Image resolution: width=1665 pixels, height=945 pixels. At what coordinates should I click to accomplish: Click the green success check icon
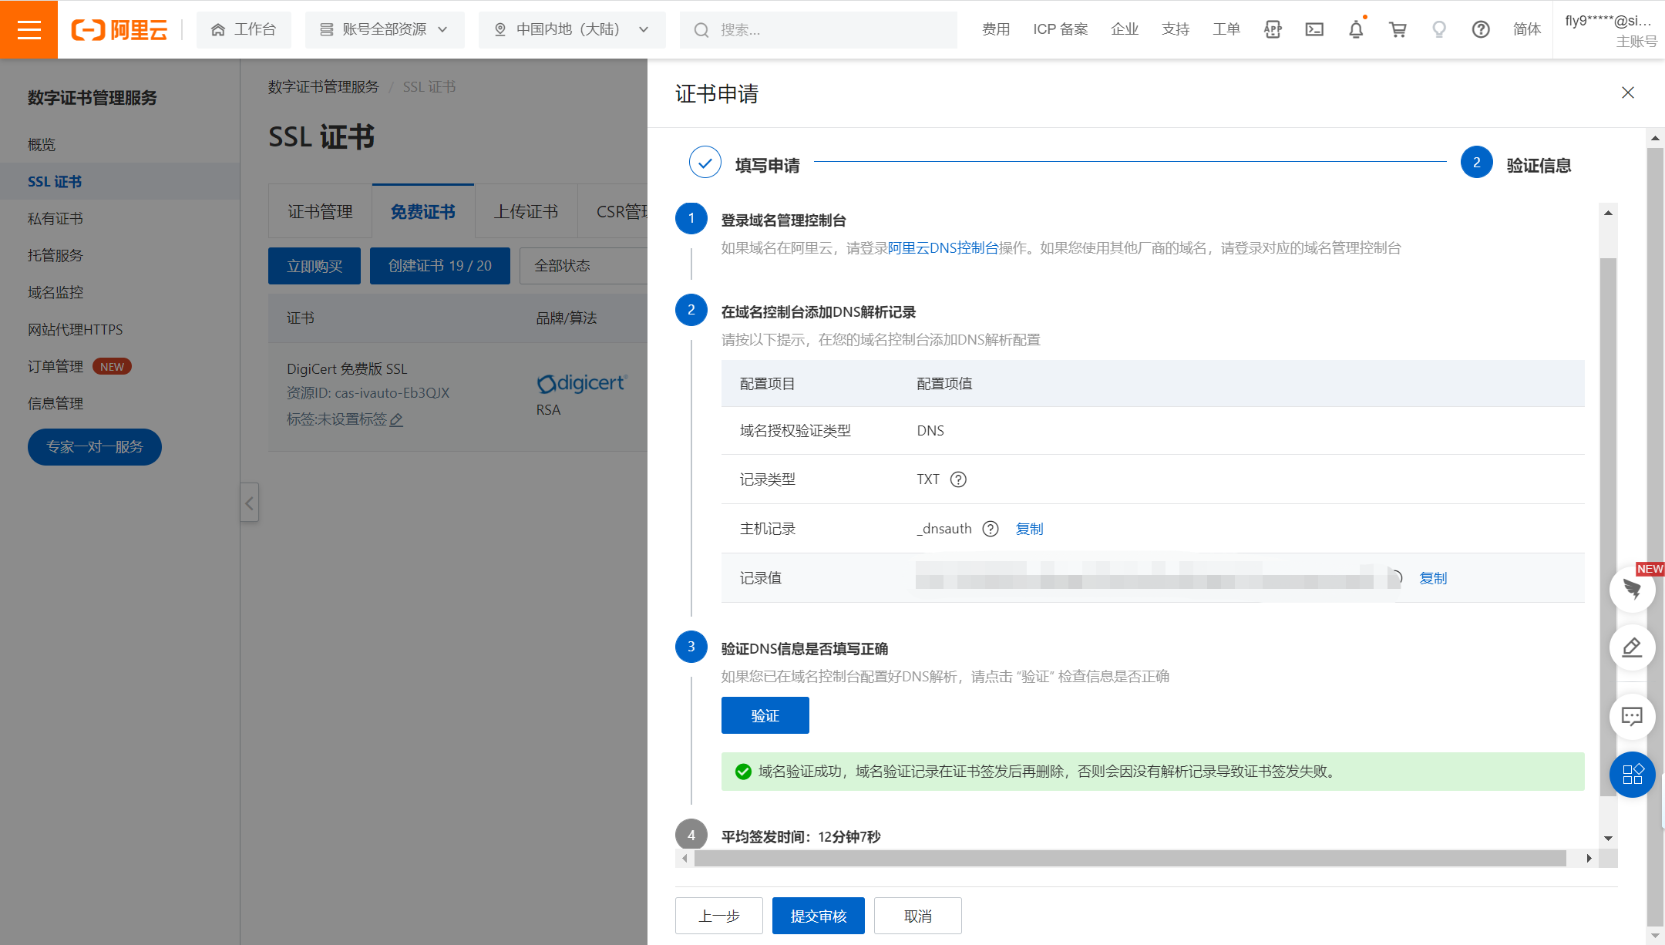coord(743,772)
